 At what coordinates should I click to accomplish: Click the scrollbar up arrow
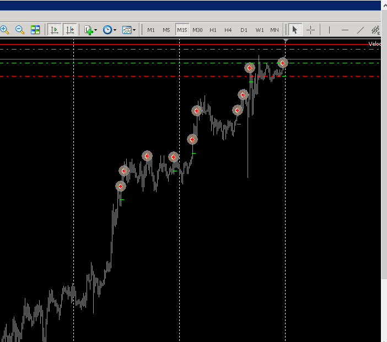pos(384,5)
